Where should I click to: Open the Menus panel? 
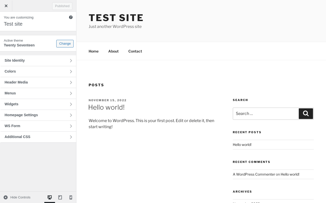38,93
